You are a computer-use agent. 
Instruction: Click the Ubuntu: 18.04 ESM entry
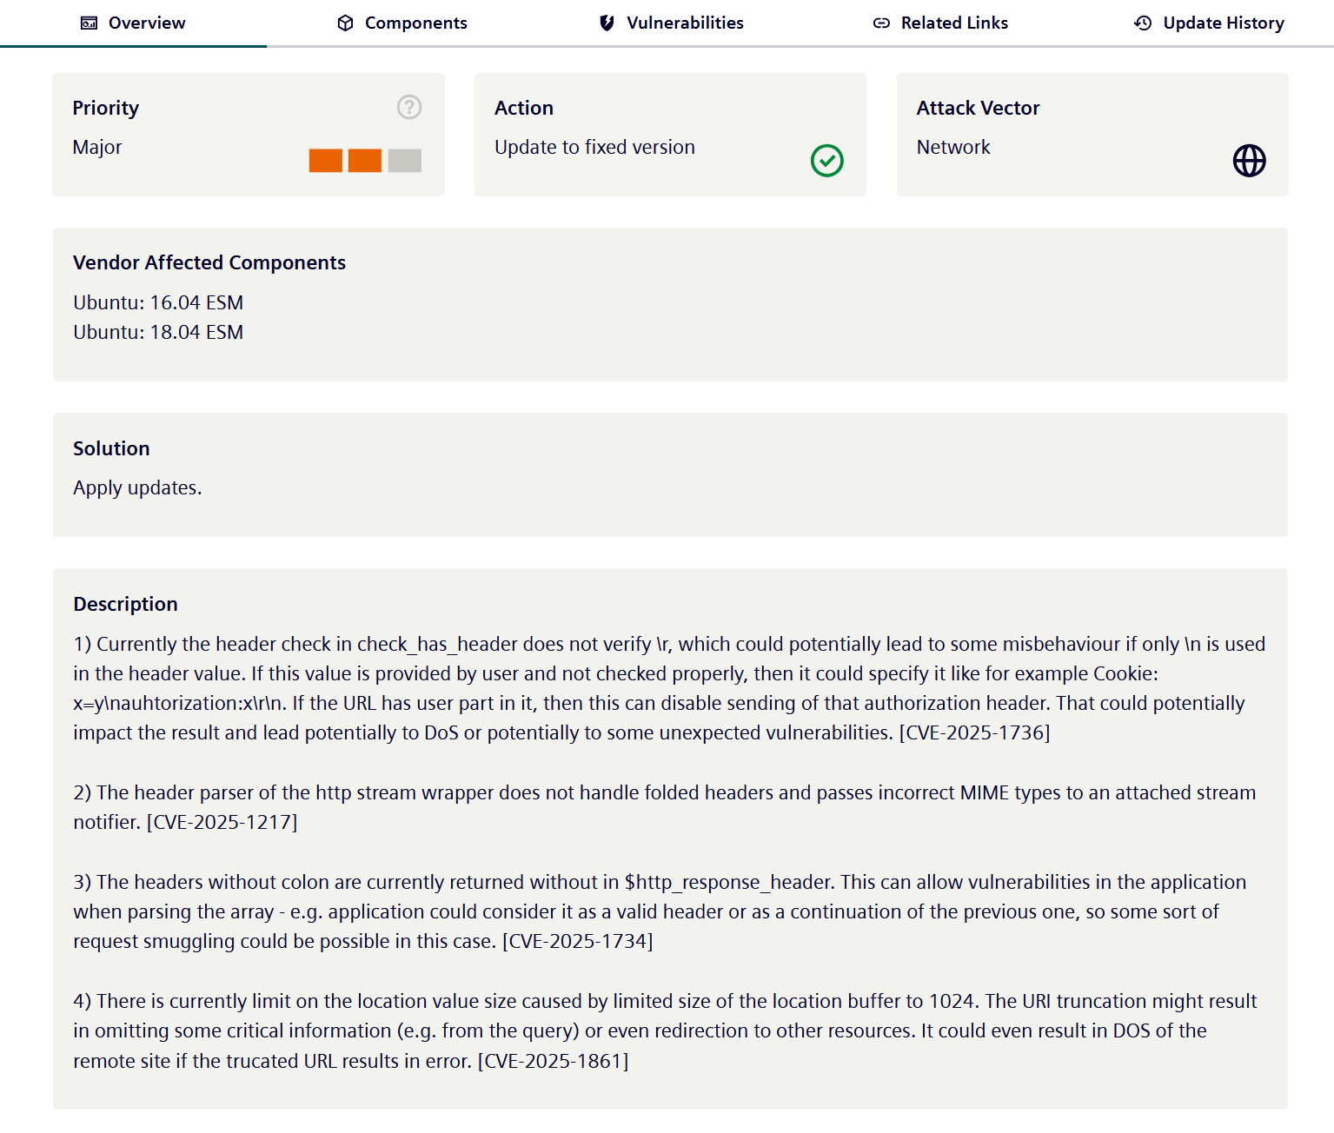pos(158,333)
